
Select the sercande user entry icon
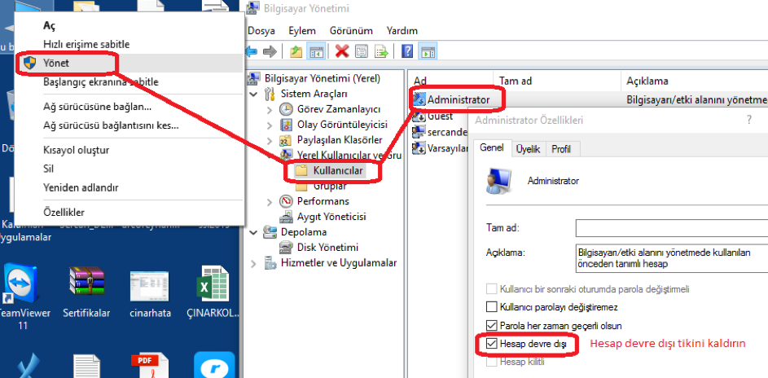pos(419,132)
